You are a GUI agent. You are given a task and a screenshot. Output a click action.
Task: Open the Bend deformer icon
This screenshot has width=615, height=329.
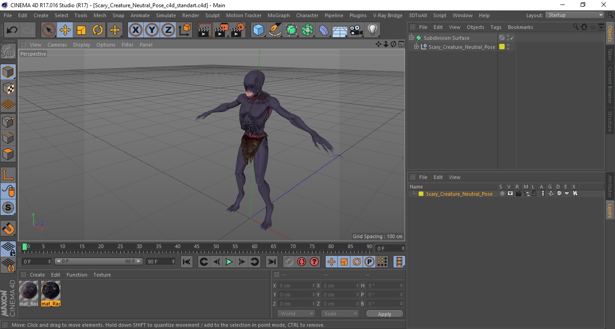coord(324,30)
